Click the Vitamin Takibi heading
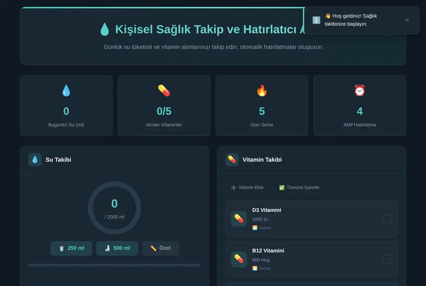 click(262, 160)
